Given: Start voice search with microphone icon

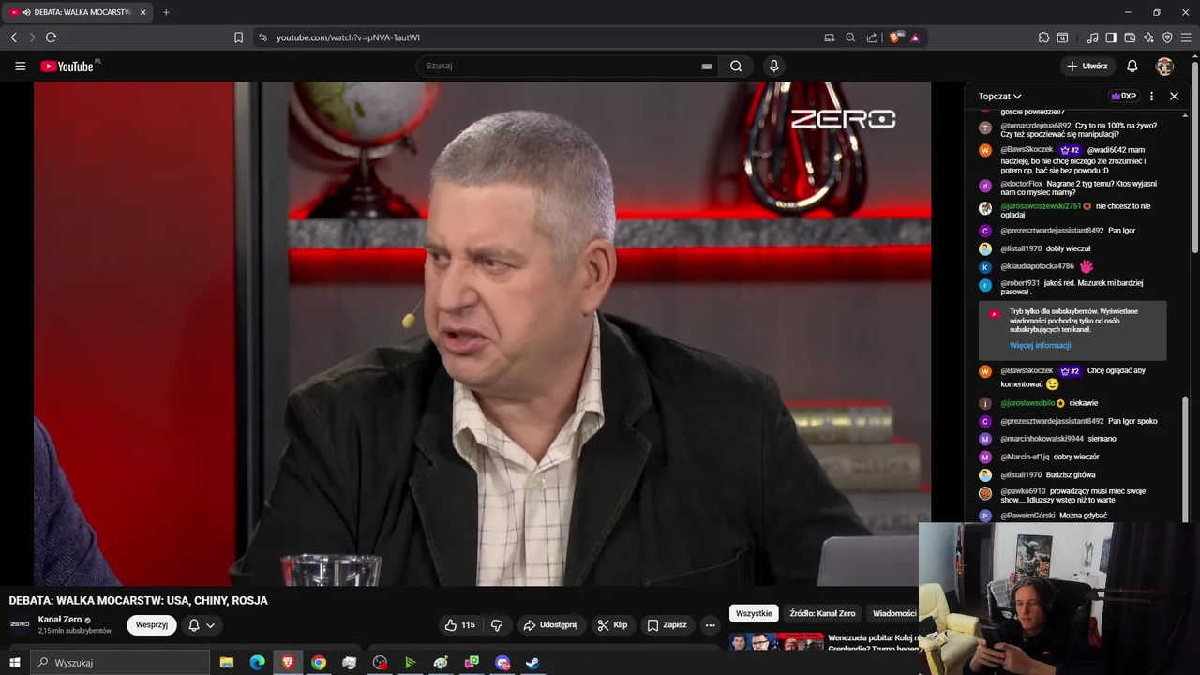Looking at the screenshot, I should (773, 67).
